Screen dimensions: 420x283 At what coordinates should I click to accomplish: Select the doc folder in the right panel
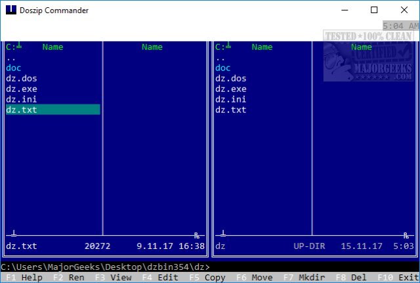point(223,68)
